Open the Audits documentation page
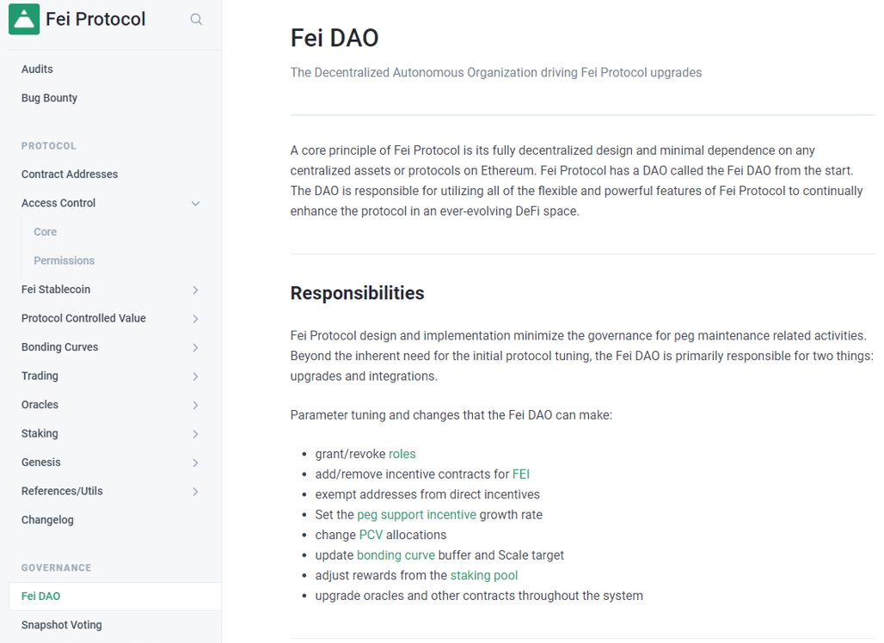Image resolution: width=884 pixels, height=643 pixels. (35, 69)
